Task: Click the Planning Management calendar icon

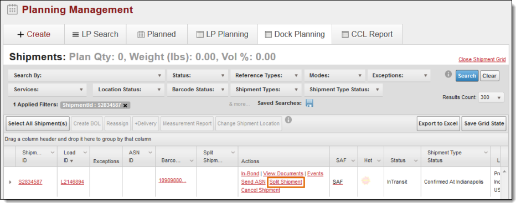Action: click(13, 9)
